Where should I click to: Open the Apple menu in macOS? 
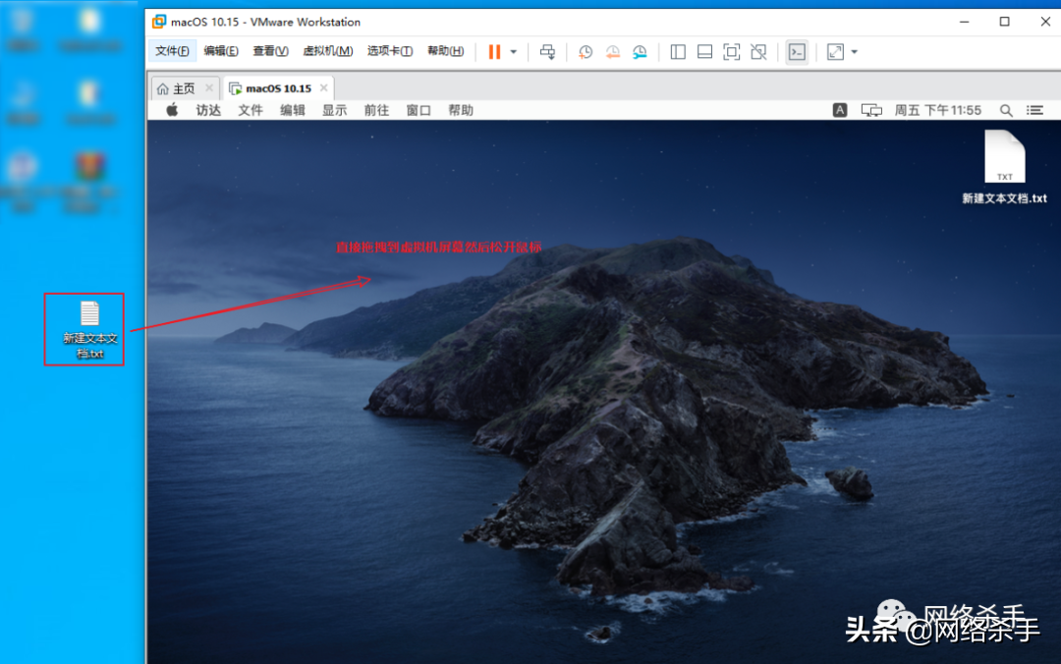click(x=172, y=110)
